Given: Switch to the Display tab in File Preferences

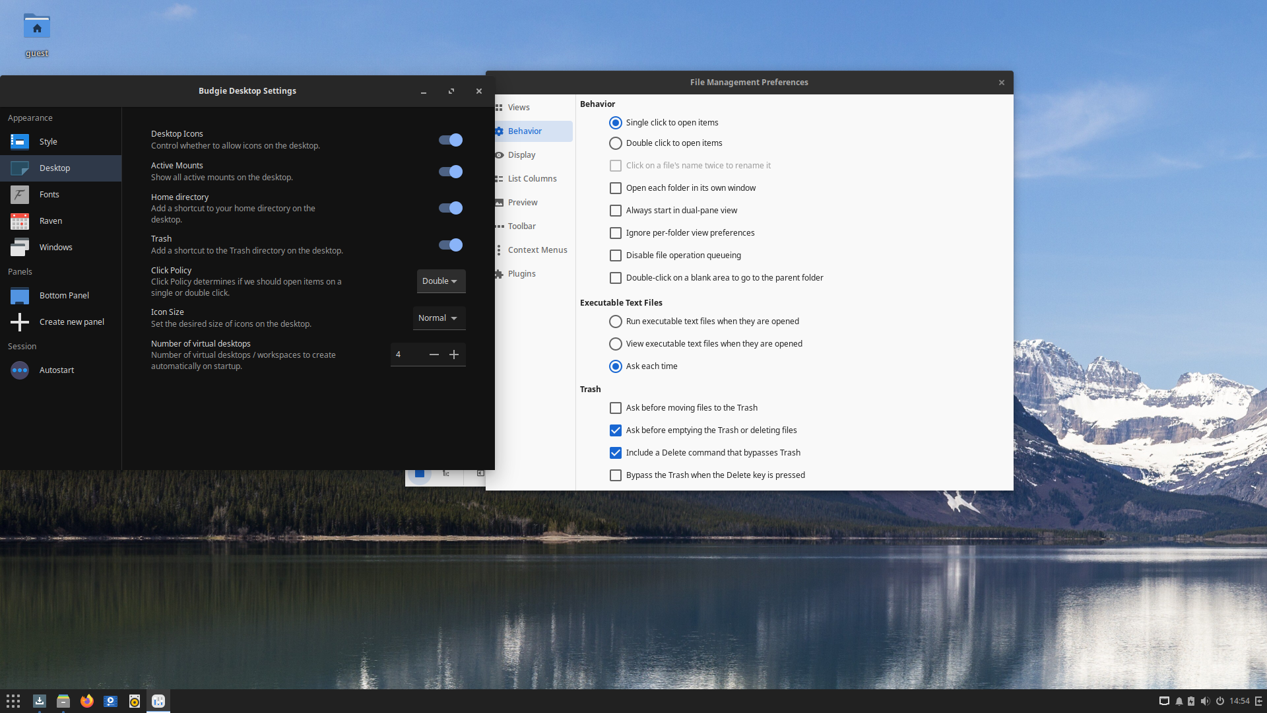Looking at the screenshot, I should pyautogui.click(x=533, y=155).
